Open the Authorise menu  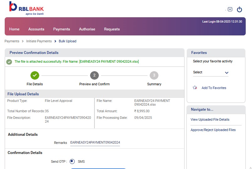87,29
